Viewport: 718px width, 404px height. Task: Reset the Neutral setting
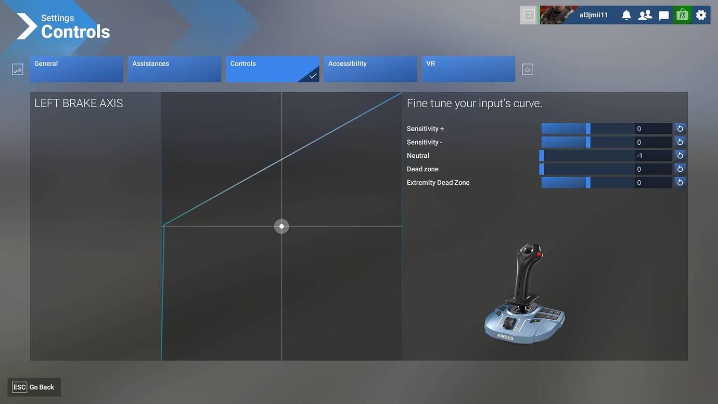(680, 156)
